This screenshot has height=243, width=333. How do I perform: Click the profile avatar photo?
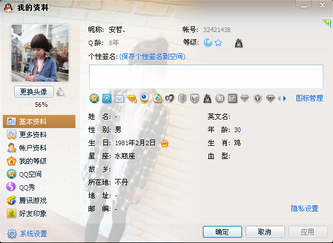[x=40, y=53]
